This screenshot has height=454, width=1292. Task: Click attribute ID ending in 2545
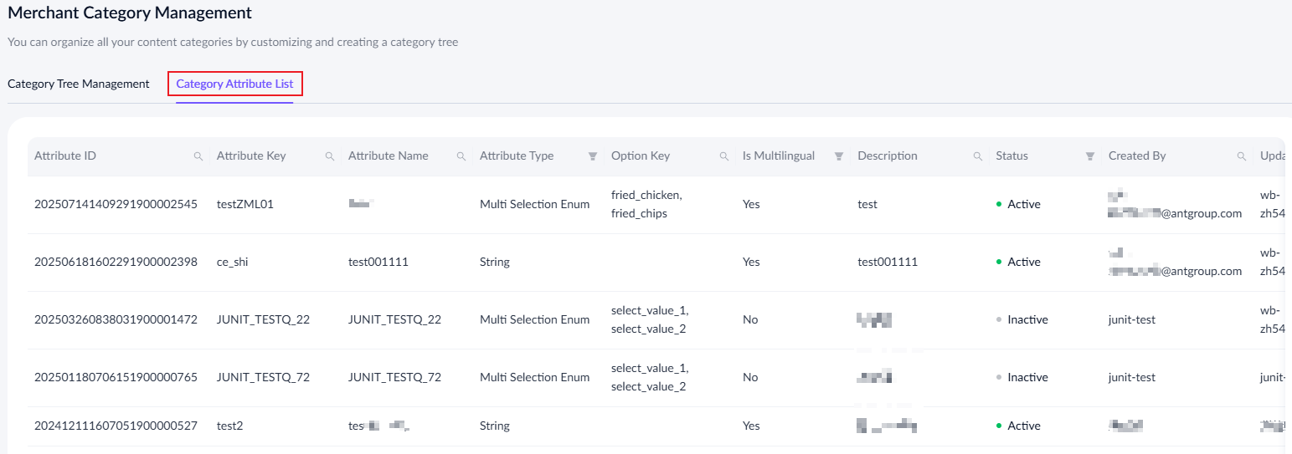(116, 204)
